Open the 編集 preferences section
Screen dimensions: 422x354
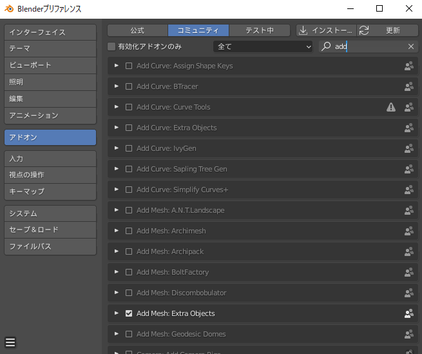coord(50,99)
